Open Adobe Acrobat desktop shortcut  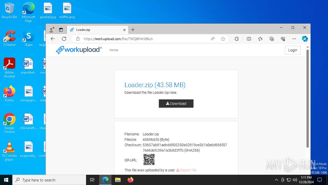tap(9, 68)
